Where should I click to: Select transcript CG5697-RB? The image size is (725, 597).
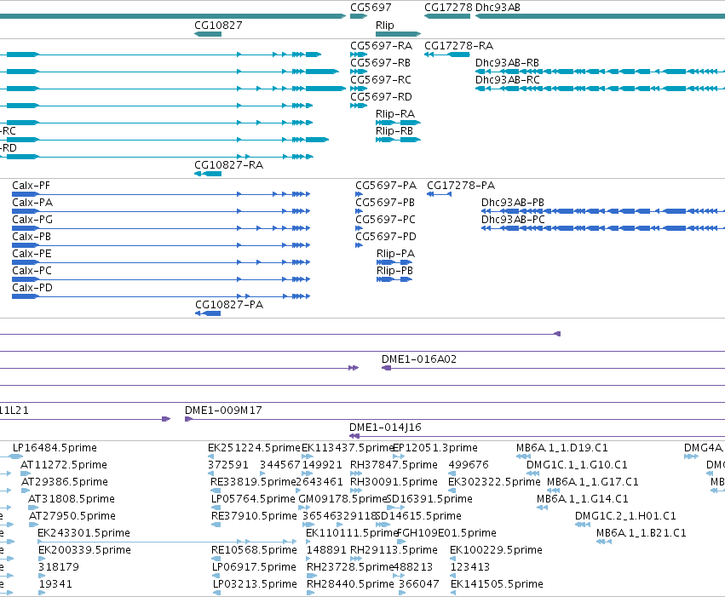(380, 63)
